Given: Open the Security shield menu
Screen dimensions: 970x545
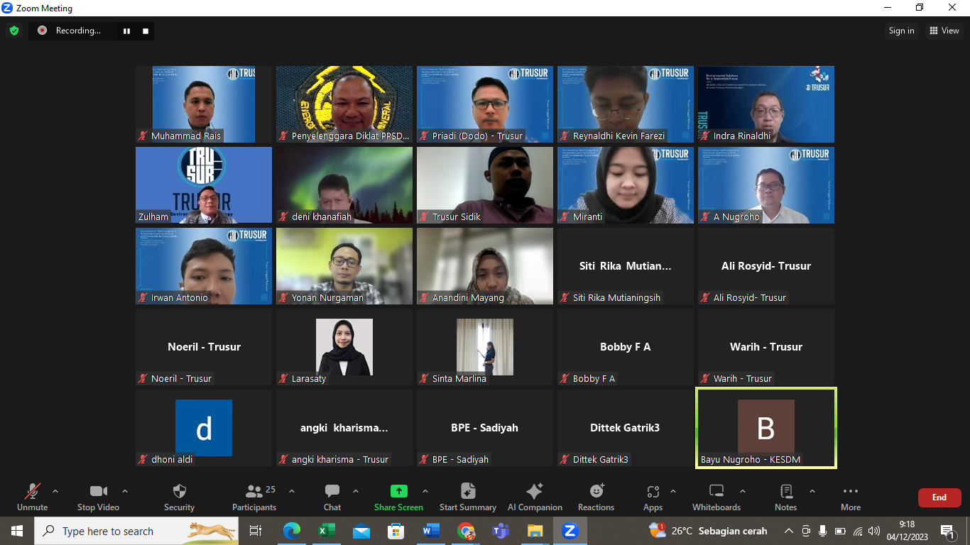Looking at the screenshot, I should pyautogui.click(x=179, y=497).
